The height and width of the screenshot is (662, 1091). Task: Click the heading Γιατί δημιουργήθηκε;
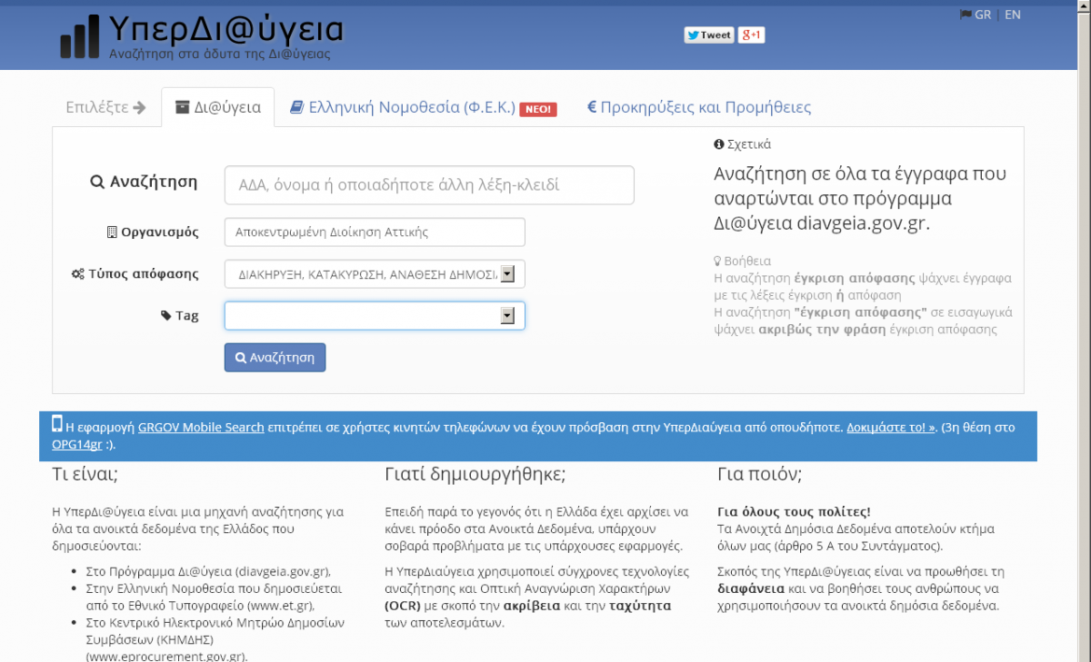tap(475, 474)
